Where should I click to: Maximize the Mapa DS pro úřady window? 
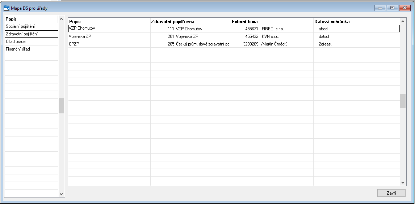392,8
